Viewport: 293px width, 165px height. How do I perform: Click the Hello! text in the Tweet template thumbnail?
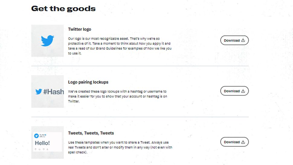tap(42, 143)
